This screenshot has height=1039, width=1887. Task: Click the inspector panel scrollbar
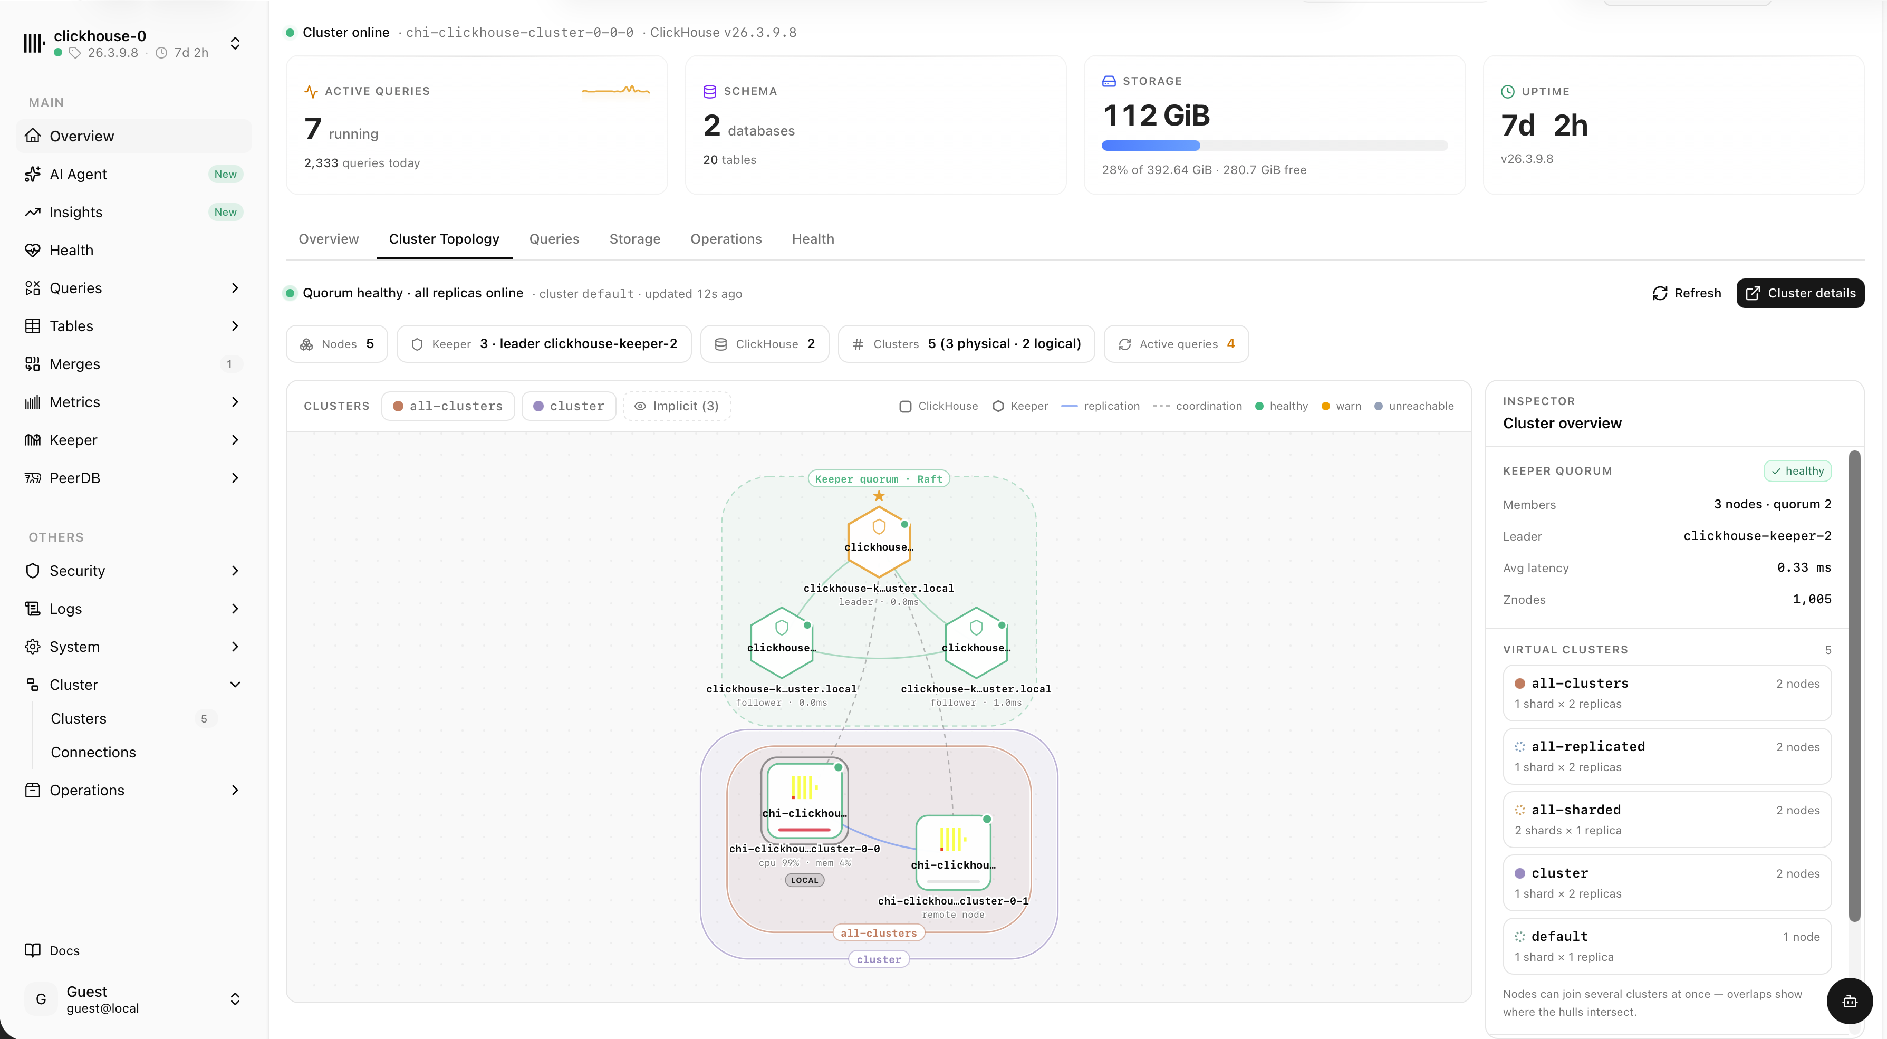[1854, 687]
